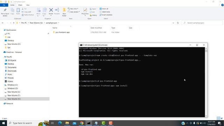This screenshot has width=224, height=126.
Task: Open Google Chrome from taskbar
Action: (x=82, y=123)
